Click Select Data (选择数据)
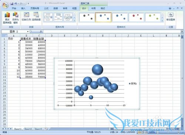185x135 pixels. click(36, 17)
